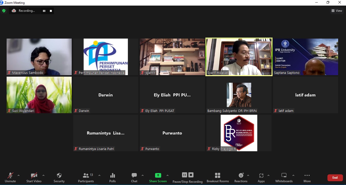Pause recording using top-left indicator button

click(x=44, y=11)
